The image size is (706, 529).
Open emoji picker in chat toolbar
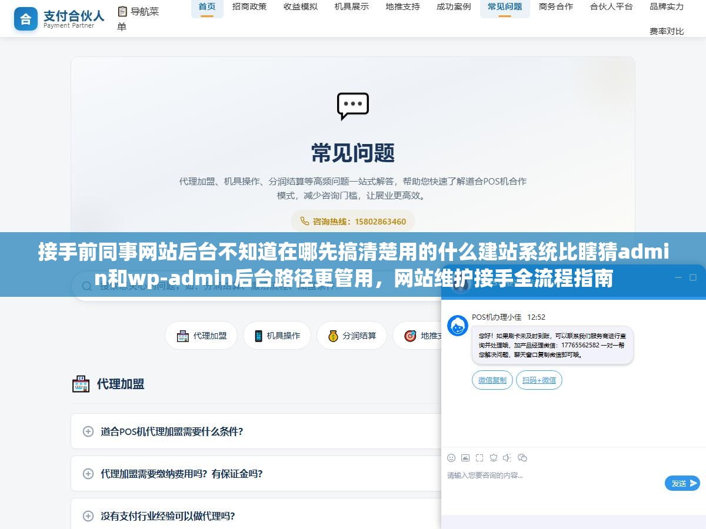click(x=451, y=457)
